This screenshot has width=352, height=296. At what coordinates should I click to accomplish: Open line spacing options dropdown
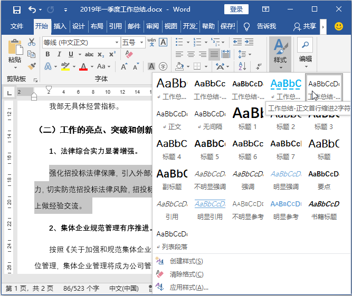(x=244, y=54)
